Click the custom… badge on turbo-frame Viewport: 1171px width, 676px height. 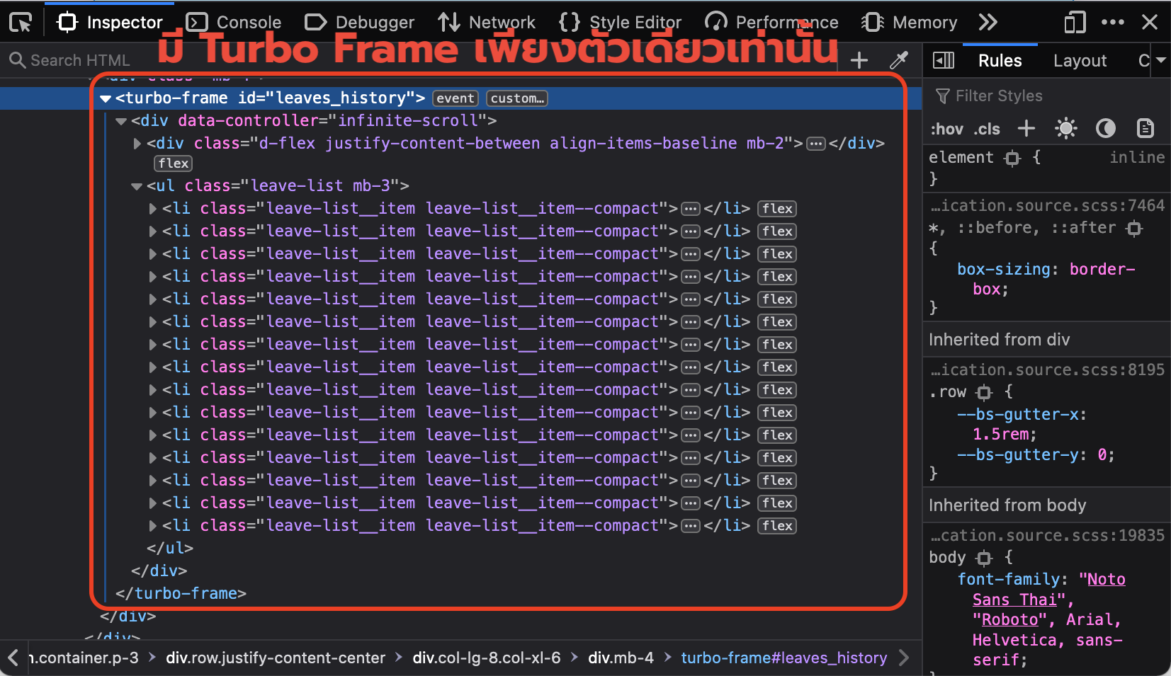point(517,98)
